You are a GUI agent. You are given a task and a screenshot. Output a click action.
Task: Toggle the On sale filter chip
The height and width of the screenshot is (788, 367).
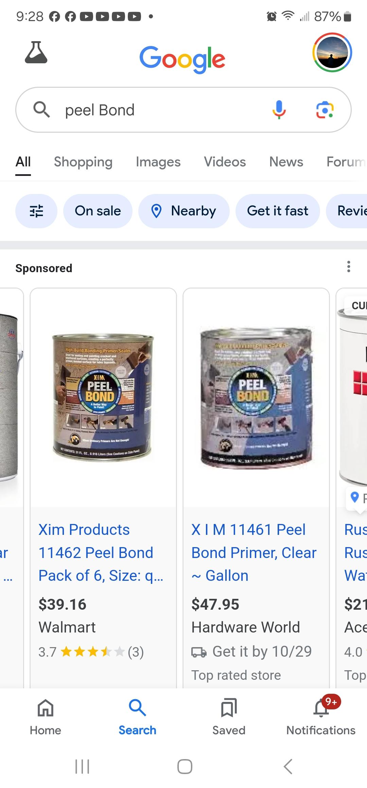(98, 211)
